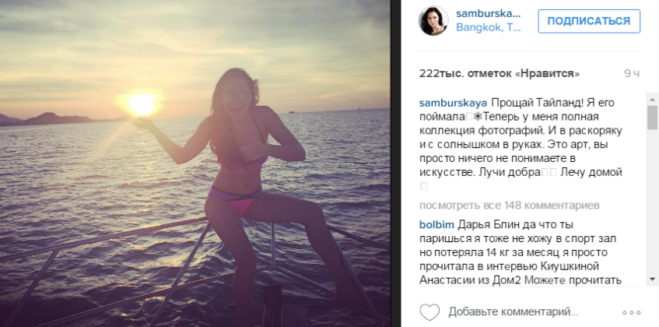The height and width of the screenshot is (327, 659).
Task: Expand посмотреть все 148 комментариев
Action: point(510,205)
